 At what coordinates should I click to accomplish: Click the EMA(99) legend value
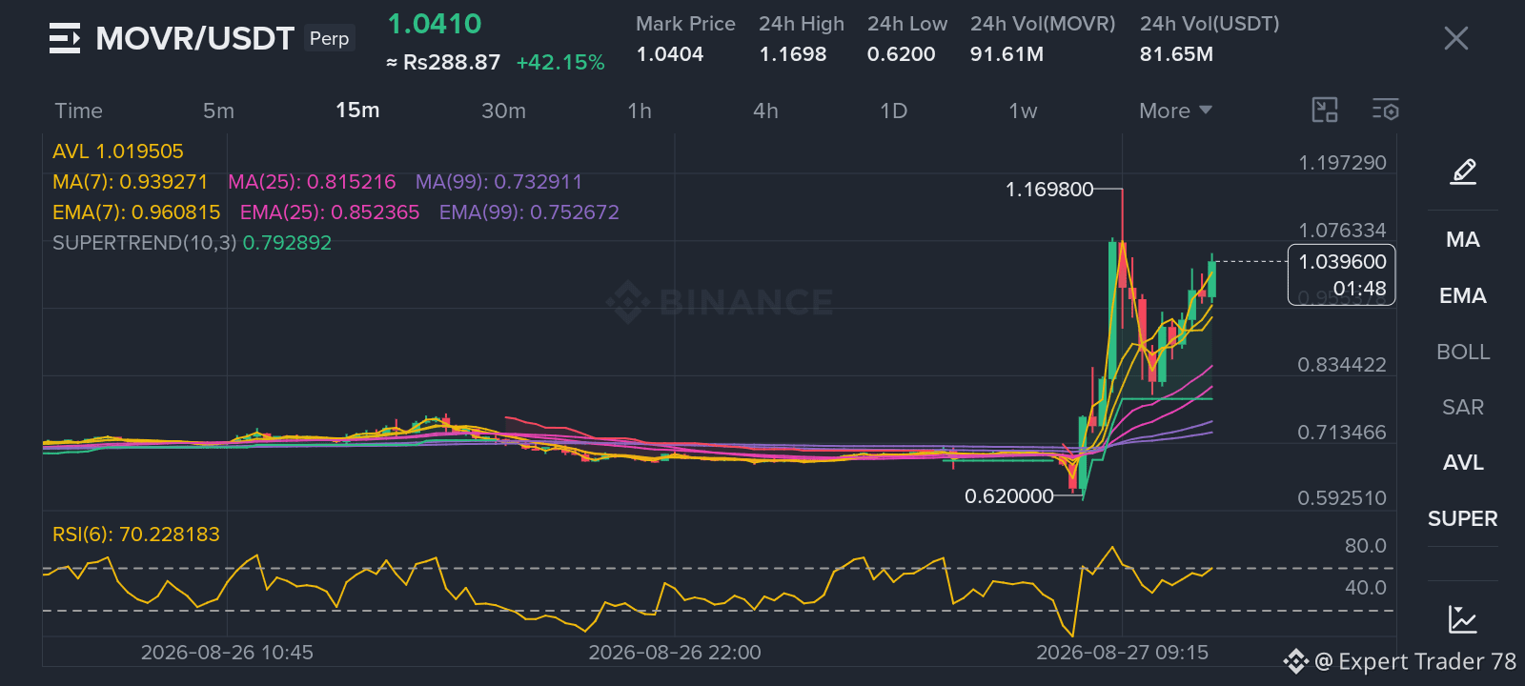[x=529, y=212]
